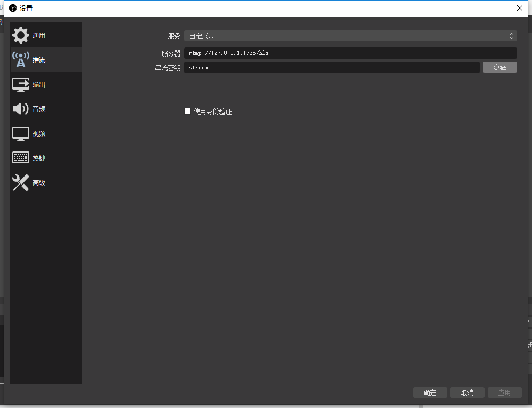The width and height of the screenshot is (532, 408).
Task: Focus the 服务器 rtmp URL field
Action: 351,53
